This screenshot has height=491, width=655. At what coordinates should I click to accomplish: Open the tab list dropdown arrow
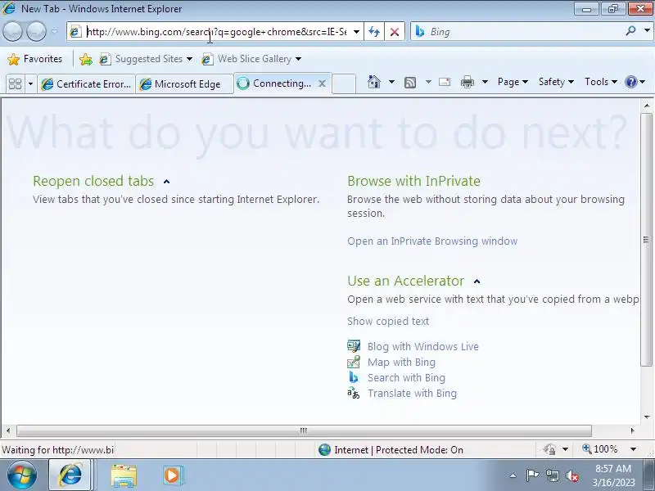30,84
